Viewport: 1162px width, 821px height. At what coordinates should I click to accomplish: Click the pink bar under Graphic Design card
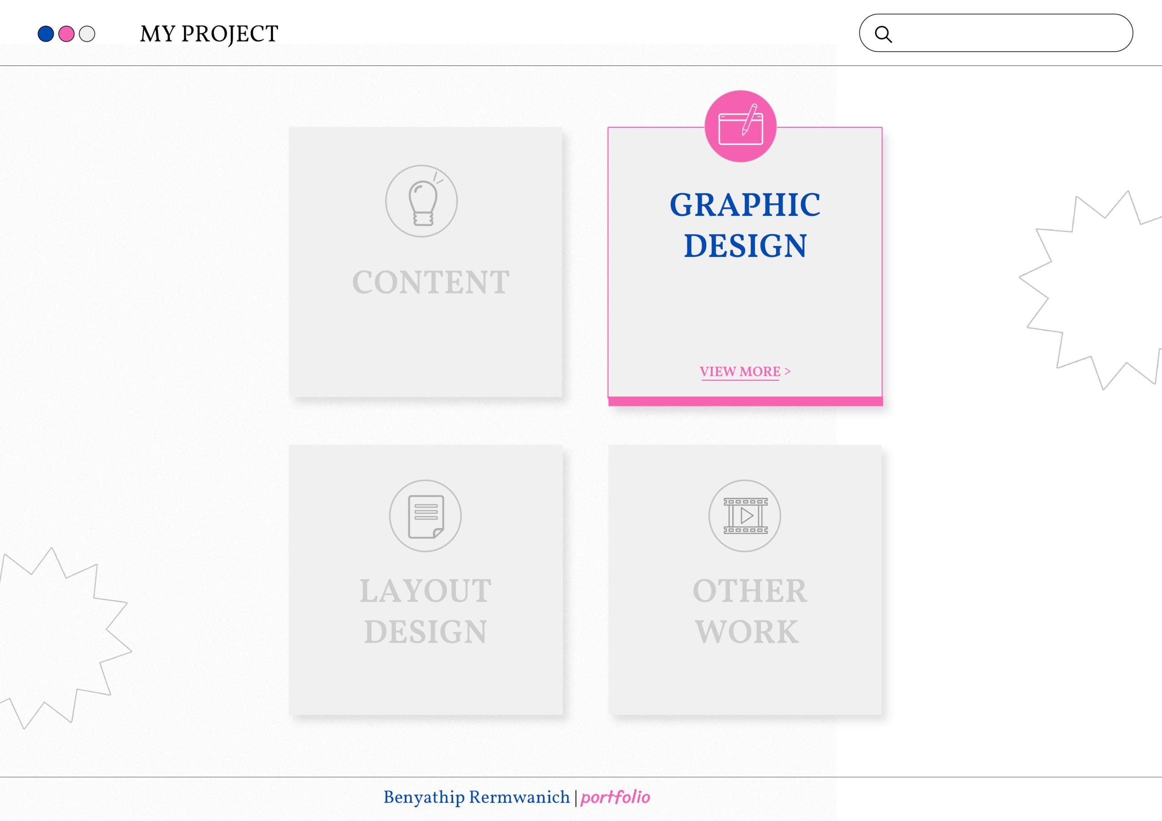(x=745, y=401)
